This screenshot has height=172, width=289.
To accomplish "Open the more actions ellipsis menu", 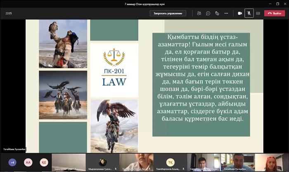I will [225, 13].
